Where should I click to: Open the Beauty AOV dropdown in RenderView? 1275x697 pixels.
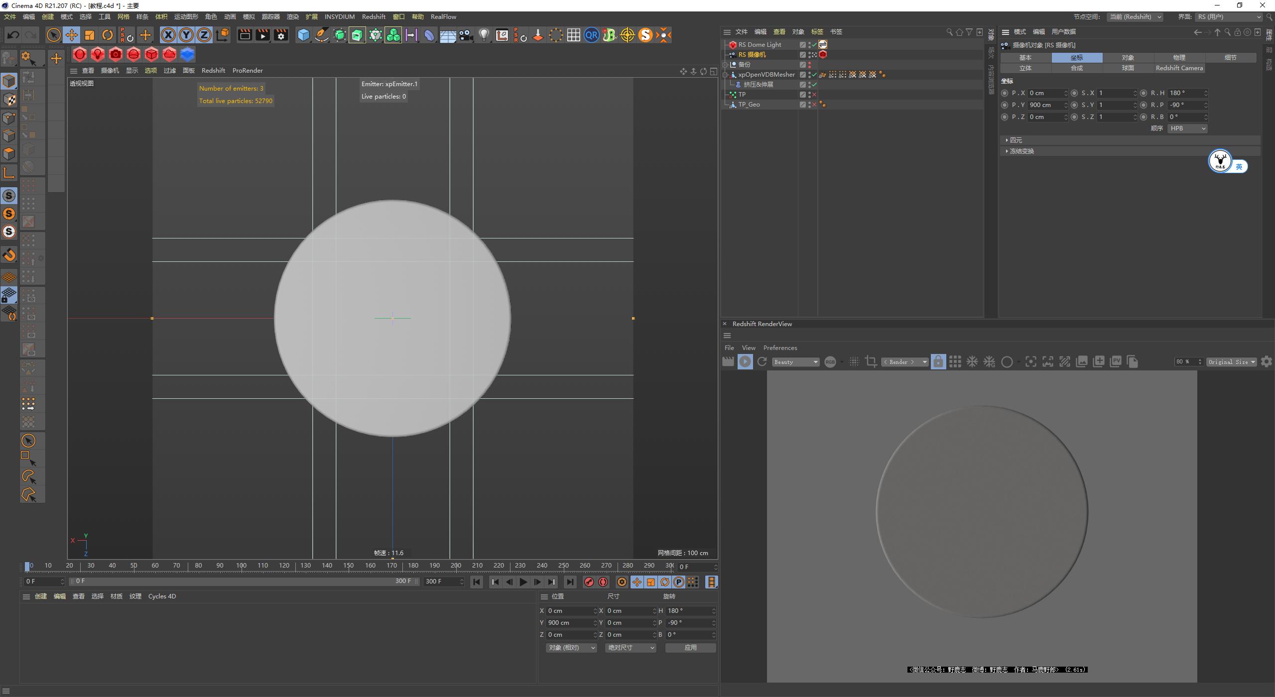click(795, 361)
